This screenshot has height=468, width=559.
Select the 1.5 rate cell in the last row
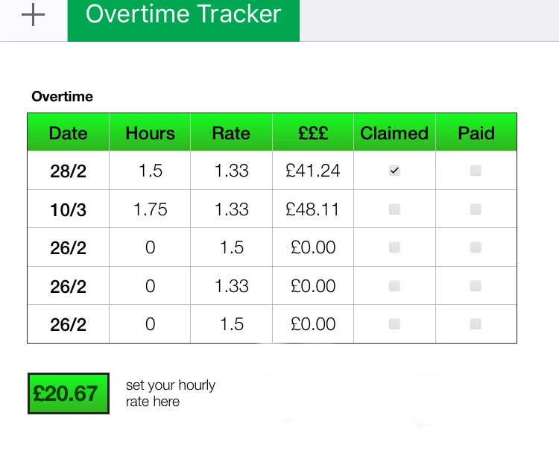(x=231, y=324)
